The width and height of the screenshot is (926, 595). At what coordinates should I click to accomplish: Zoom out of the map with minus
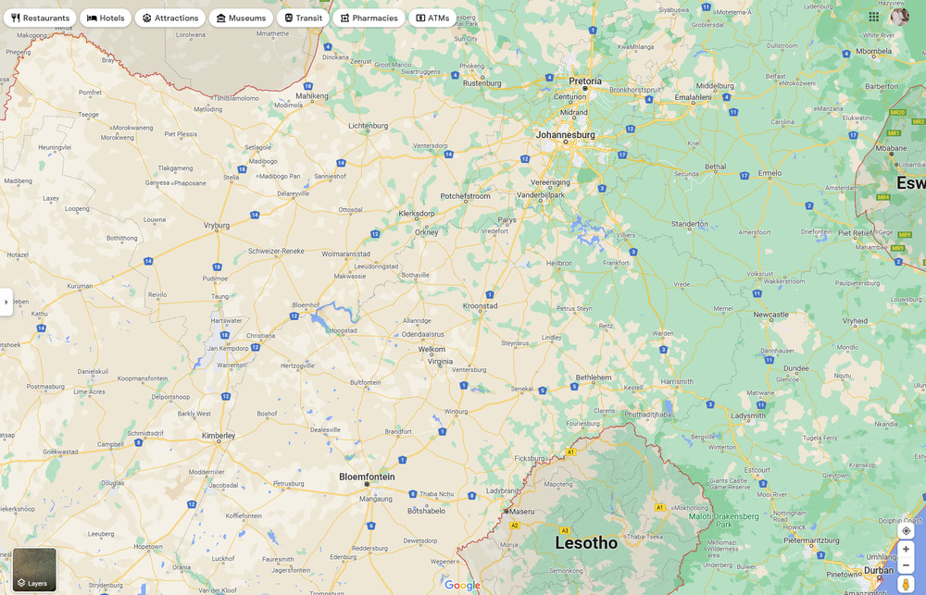(x=906, y=564)
